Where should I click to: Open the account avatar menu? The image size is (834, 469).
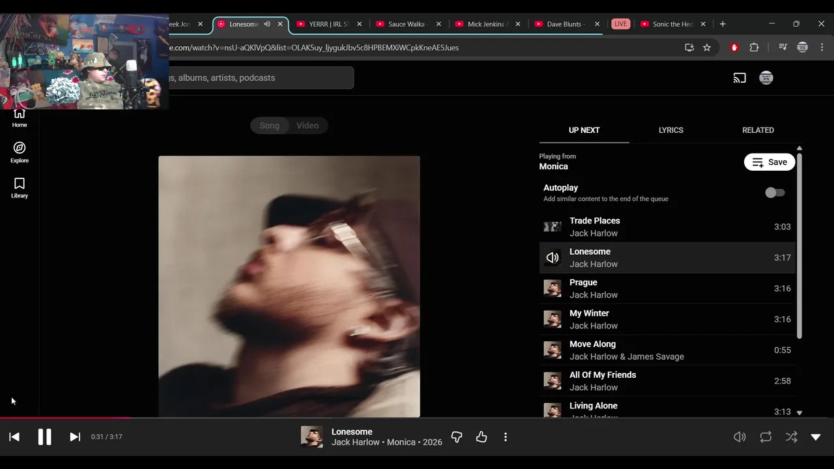(x=766, y=78)
